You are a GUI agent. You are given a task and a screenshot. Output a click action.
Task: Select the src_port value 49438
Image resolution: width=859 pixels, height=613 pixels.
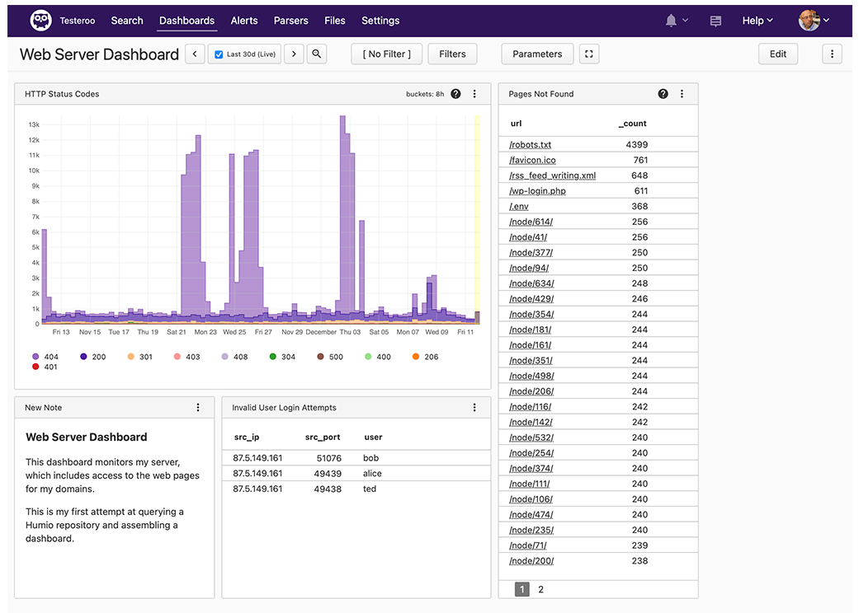[x=328, y=489]
